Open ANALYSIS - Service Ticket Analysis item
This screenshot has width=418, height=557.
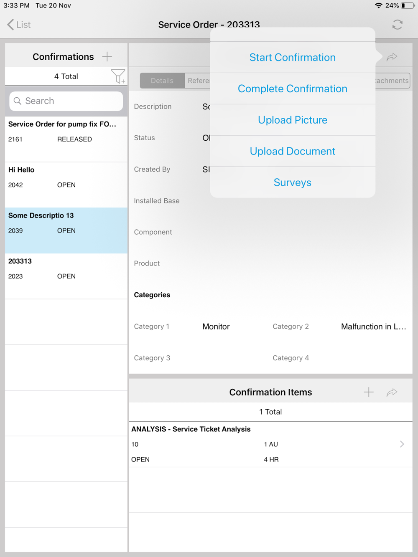[270, 444]
